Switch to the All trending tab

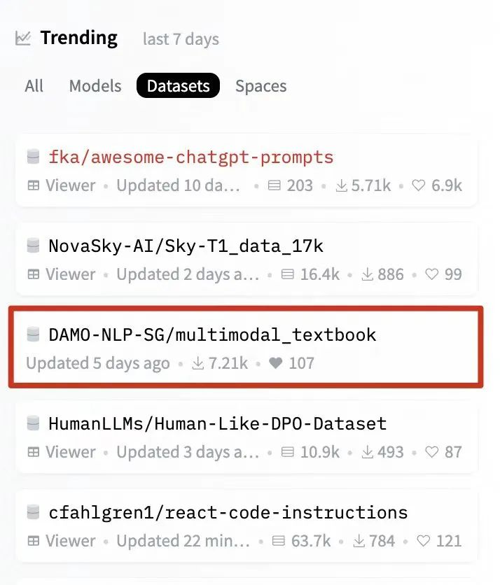click(34, 87)
